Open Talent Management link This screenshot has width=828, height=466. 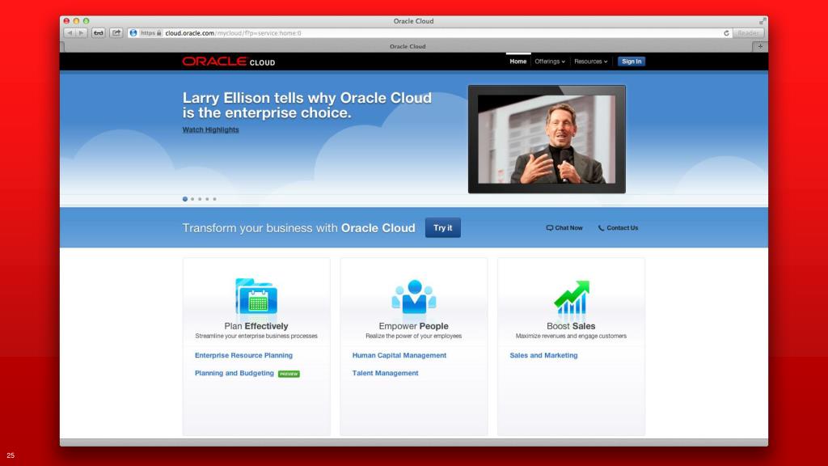click(x=385, y=373)
